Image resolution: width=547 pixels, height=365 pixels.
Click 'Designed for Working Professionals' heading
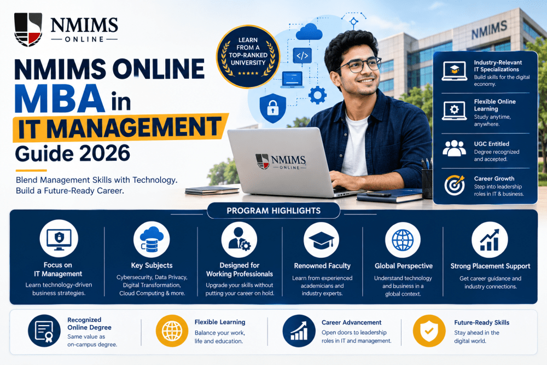(240, 270)
